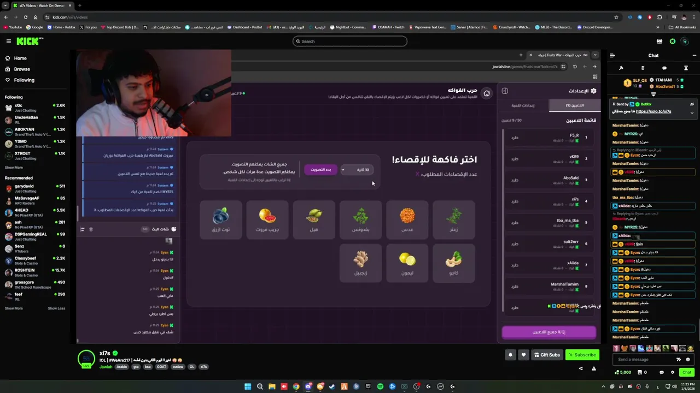The width and height of the screenshot is (700, 393).
Task: Open chat settings gear icon
Action: [672, 372]
